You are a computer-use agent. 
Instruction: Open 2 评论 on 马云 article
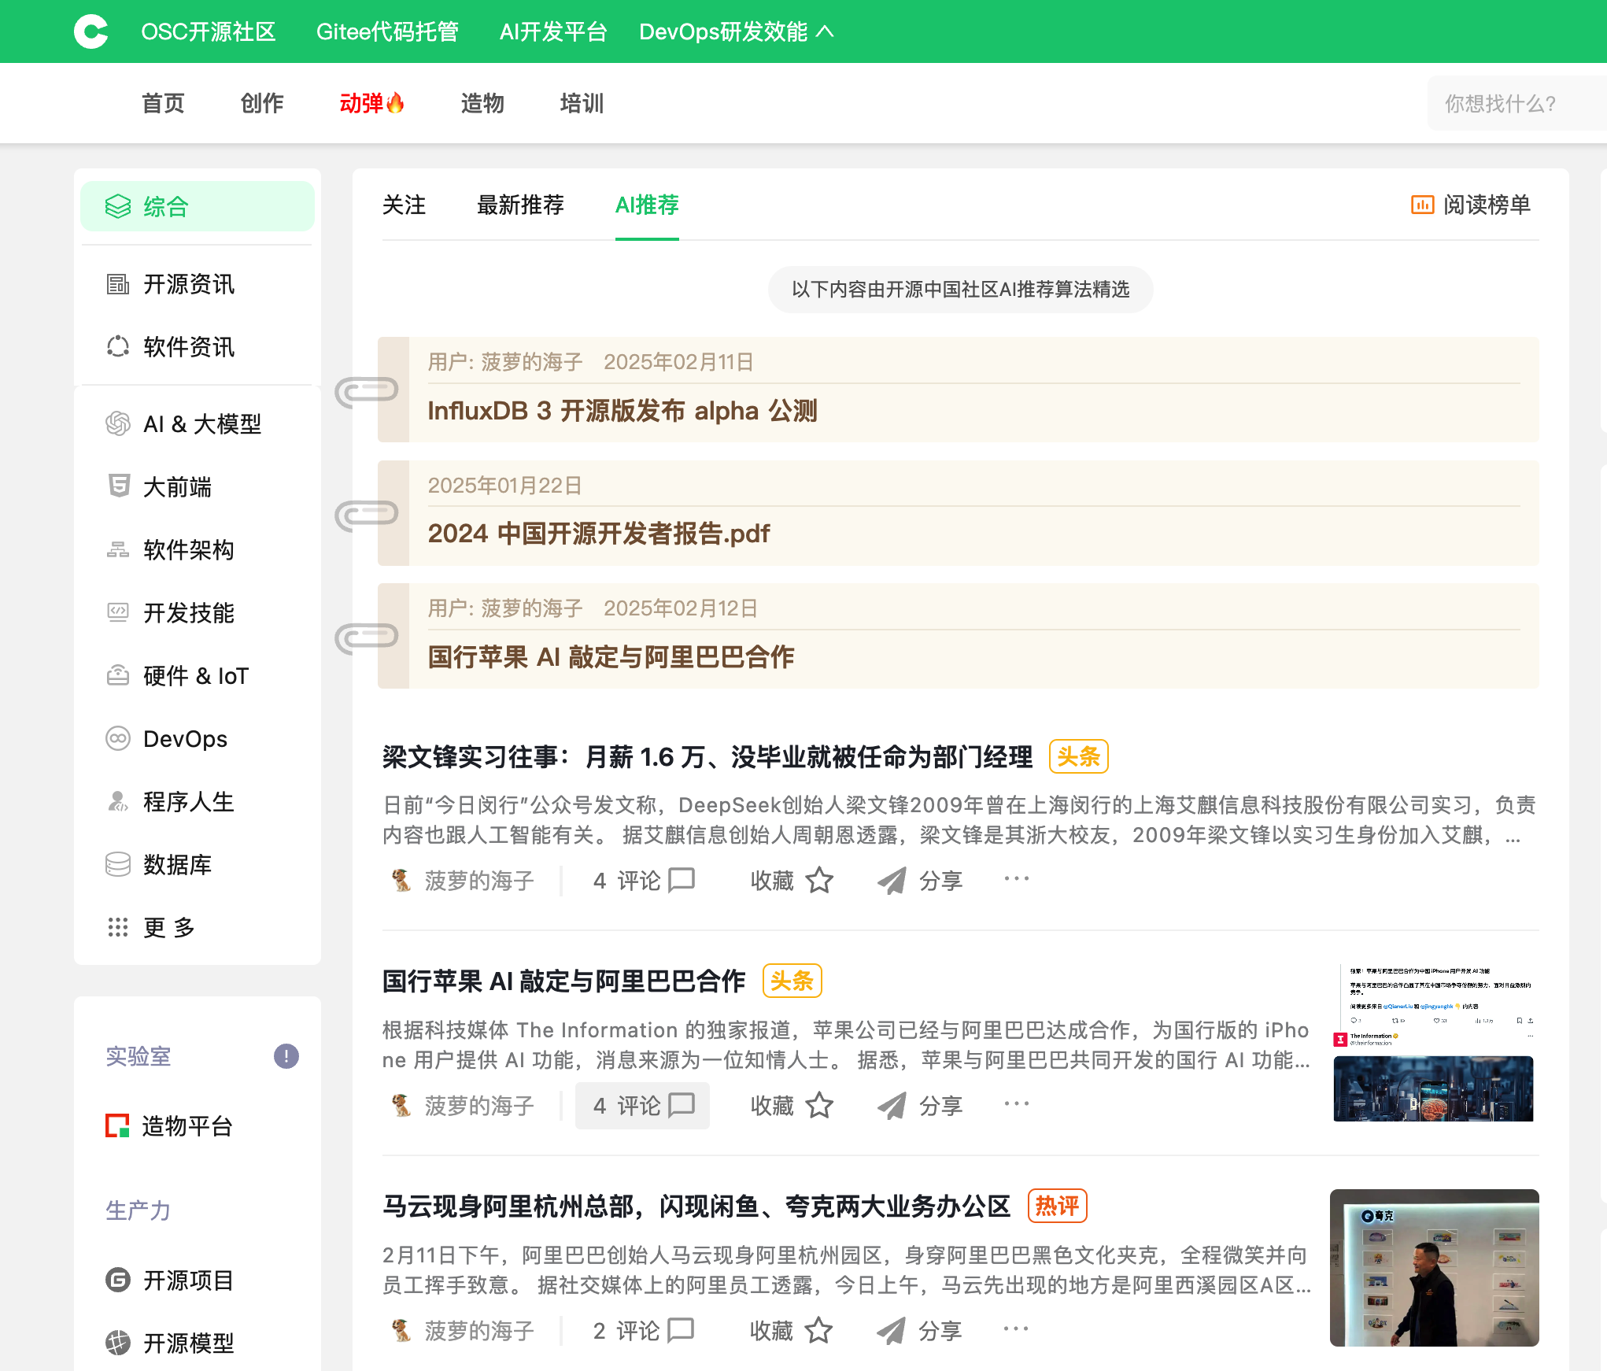tap(644, 1330)
